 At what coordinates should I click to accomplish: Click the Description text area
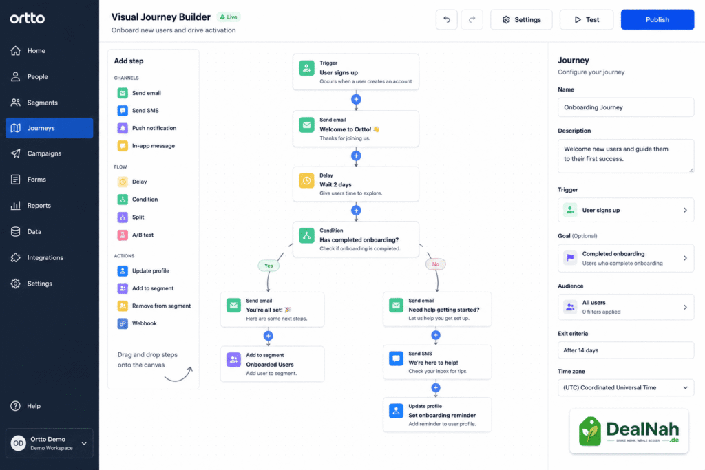pos(626,156)
